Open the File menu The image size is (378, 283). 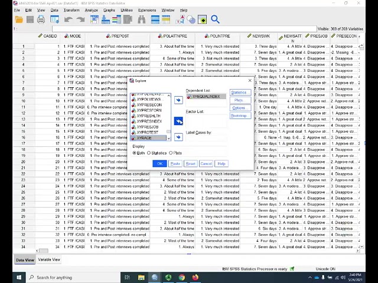coord(17,10)
